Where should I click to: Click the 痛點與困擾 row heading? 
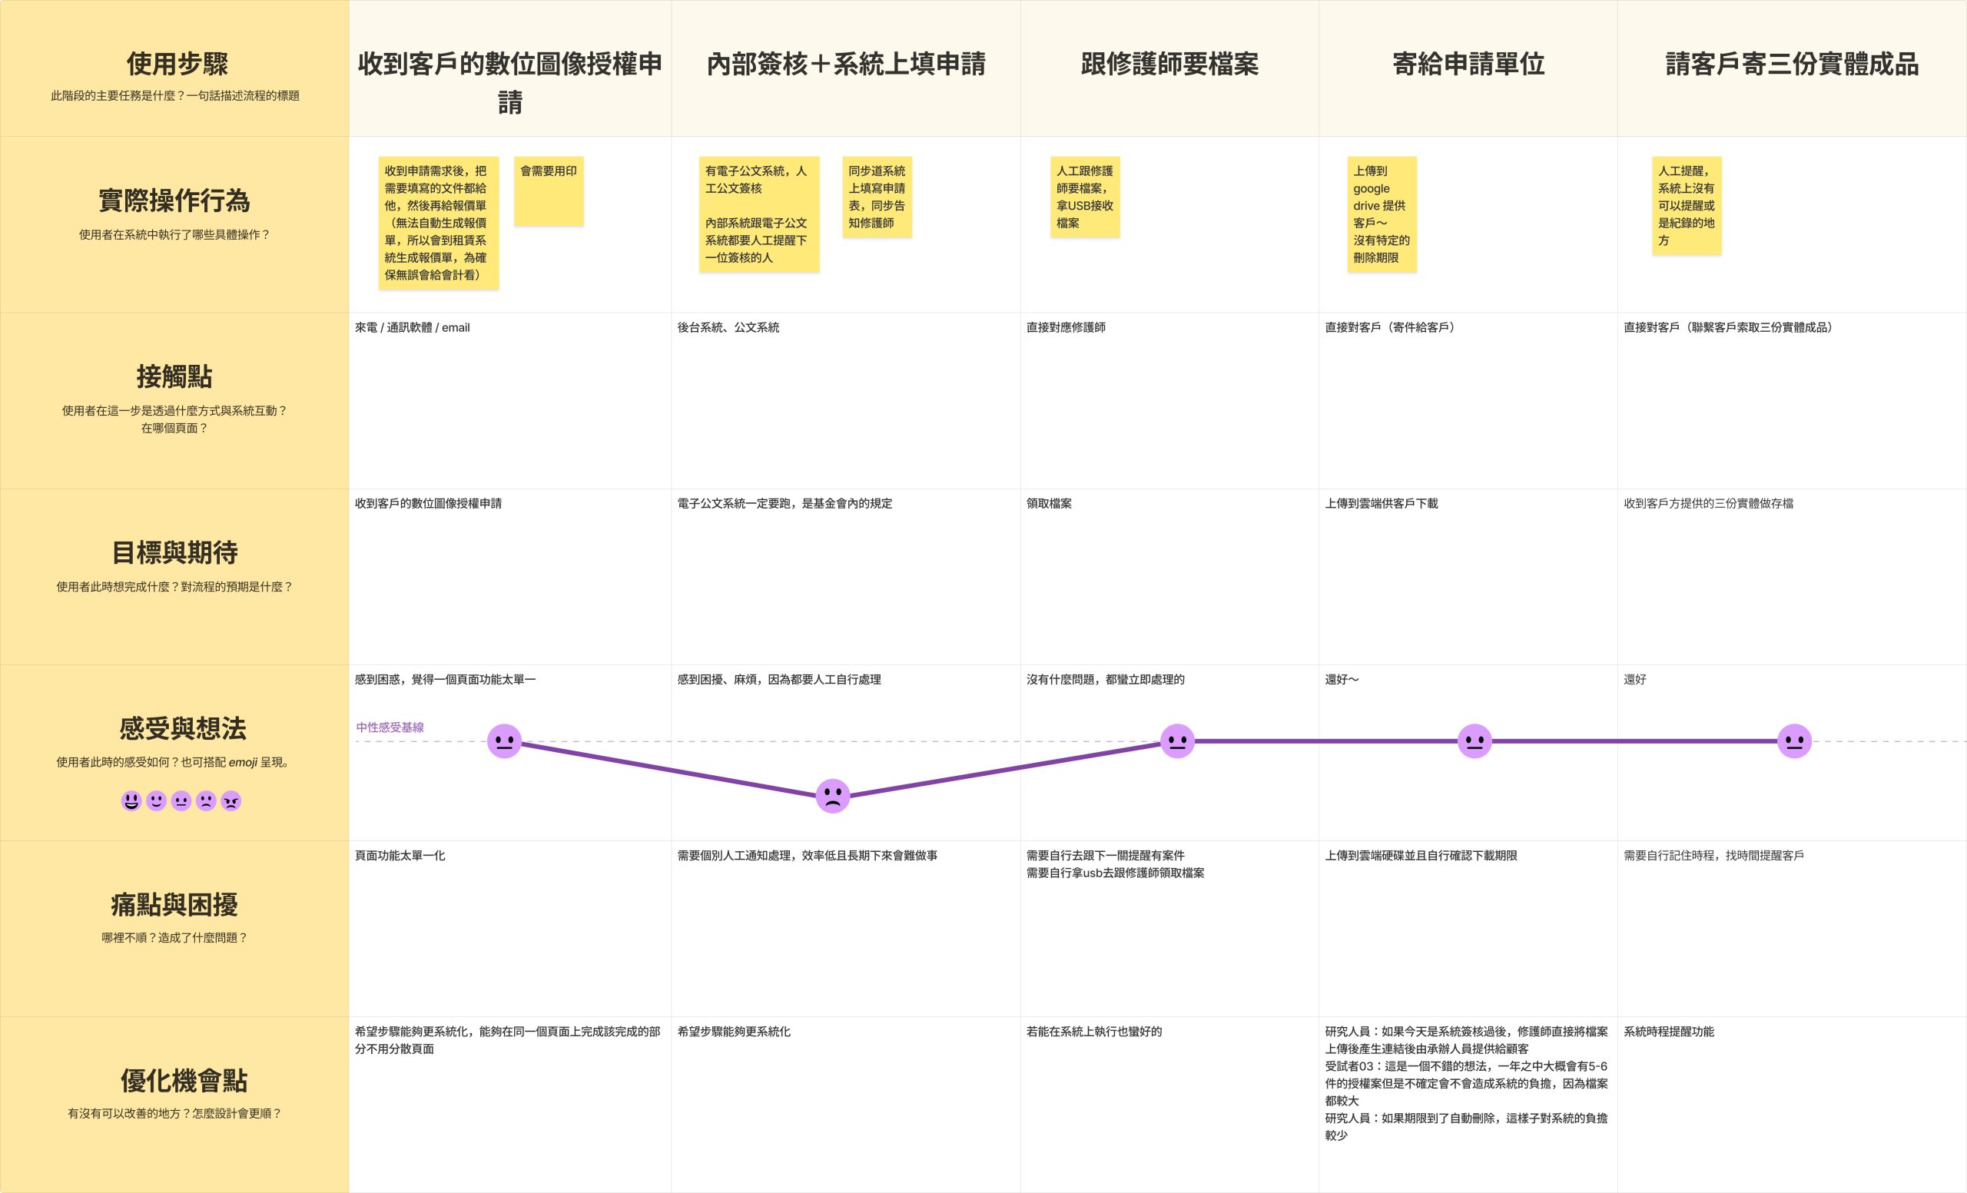point(174,904)
